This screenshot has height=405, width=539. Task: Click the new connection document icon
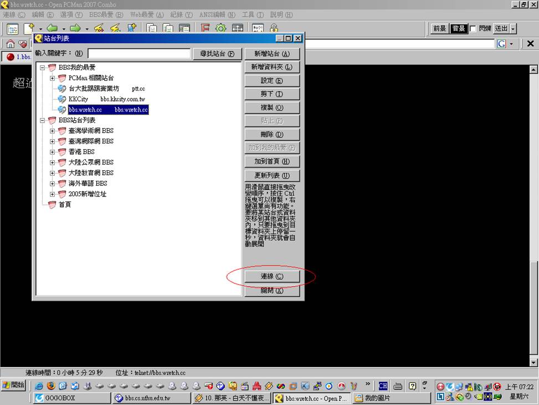(29, 28)
